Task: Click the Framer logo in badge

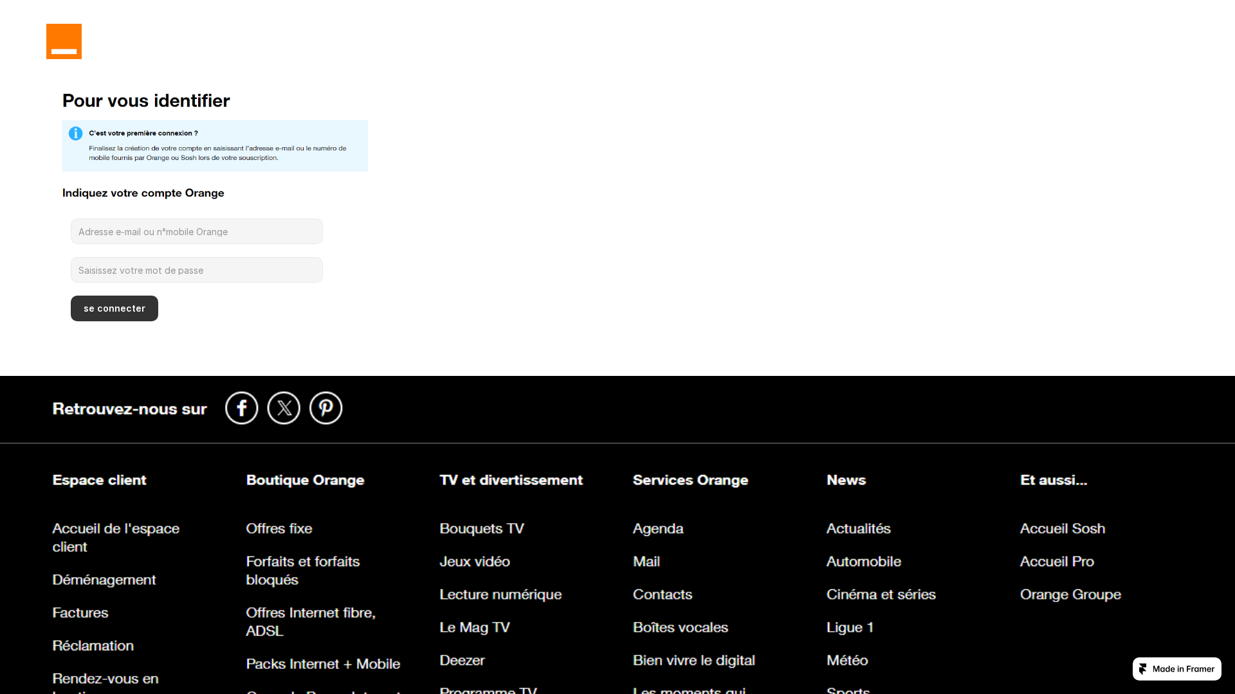Action: 1143,669
